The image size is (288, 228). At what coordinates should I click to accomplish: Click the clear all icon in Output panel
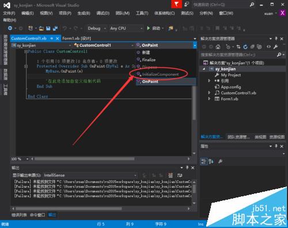(x=170, y=175)
